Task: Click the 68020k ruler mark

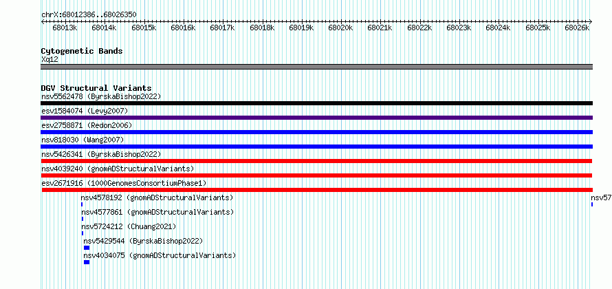Action: pos(340,28)
